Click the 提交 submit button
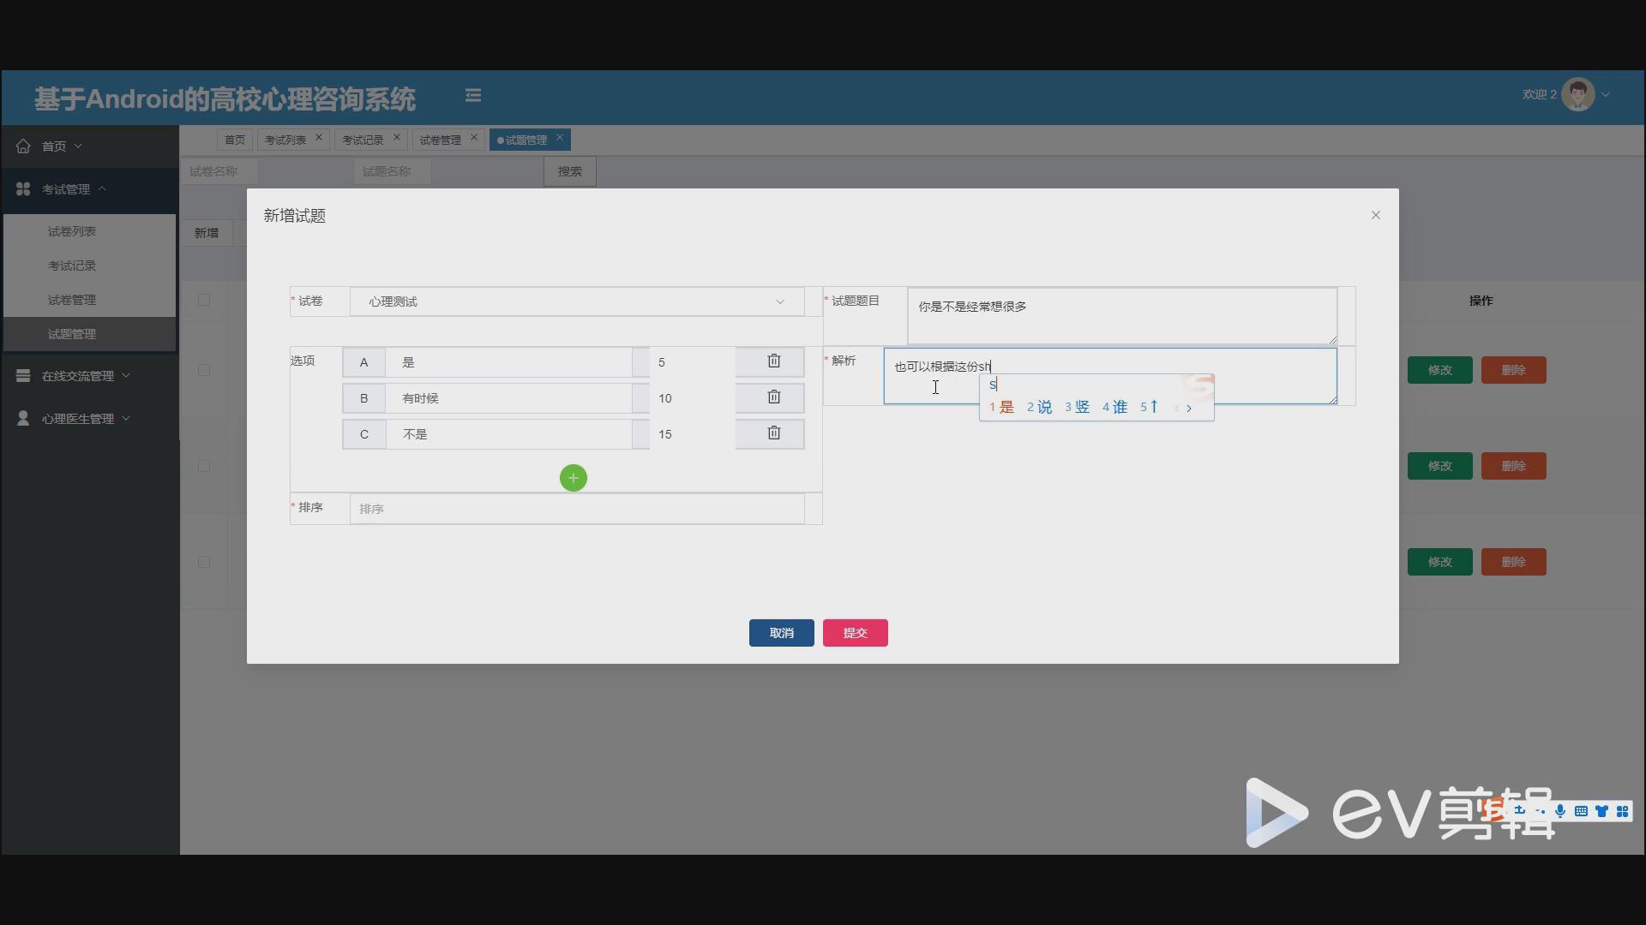This screenshot has height=925, width=1646. [x=855, y=633]
